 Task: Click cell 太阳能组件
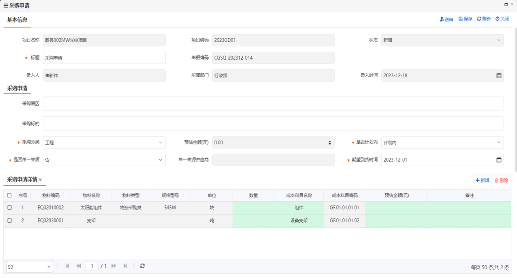[91, 208]
